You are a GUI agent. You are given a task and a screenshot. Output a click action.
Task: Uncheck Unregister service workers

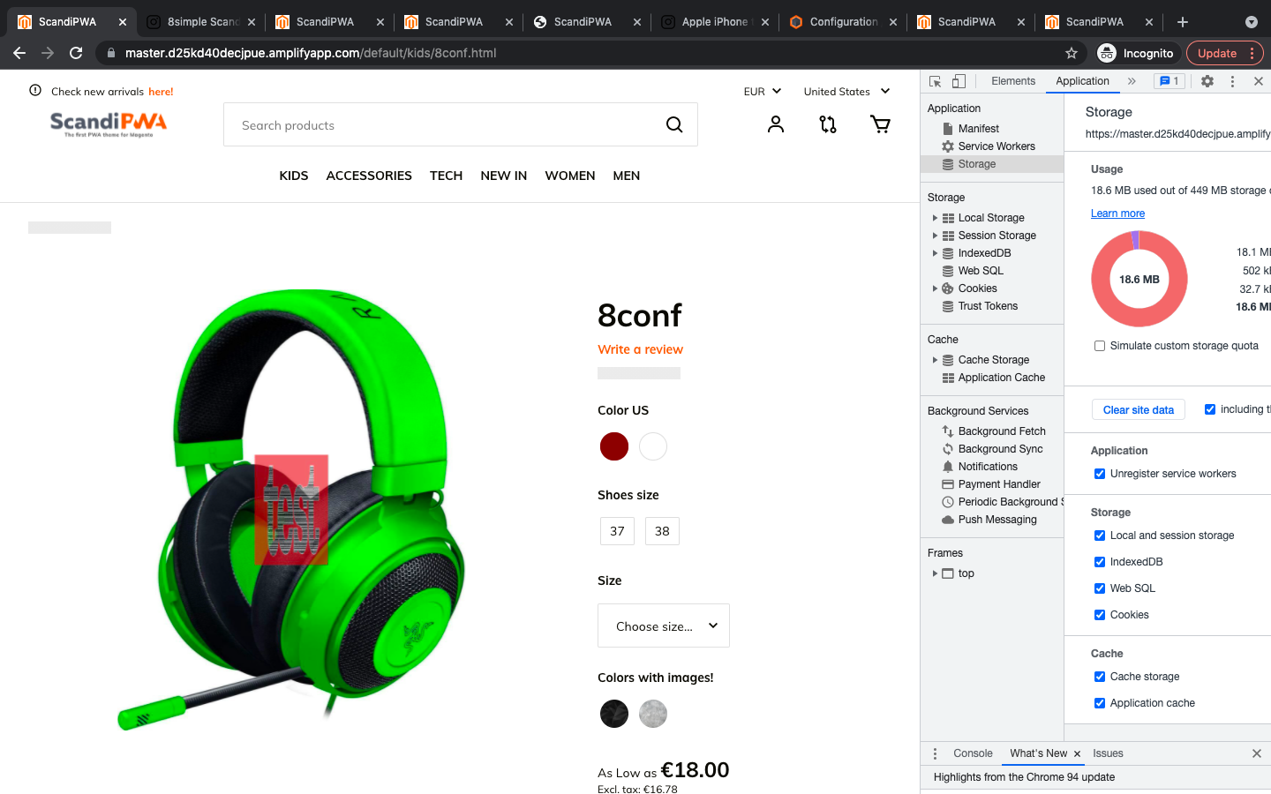[1100, 474]
